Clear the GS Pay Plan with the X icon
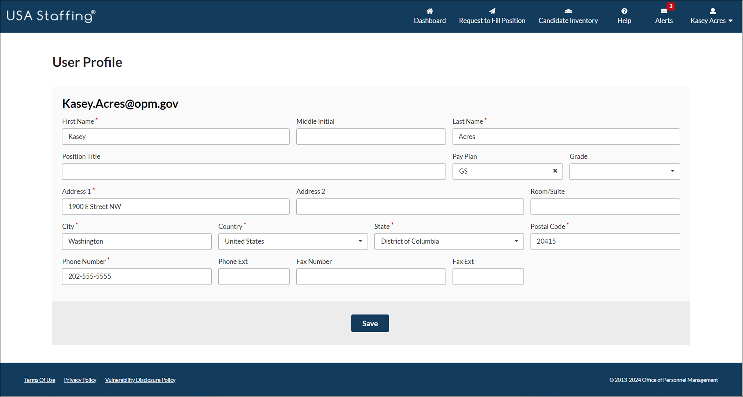Viewport: 743px width, 397px height. pyautogui.click(x=555, y=171)
